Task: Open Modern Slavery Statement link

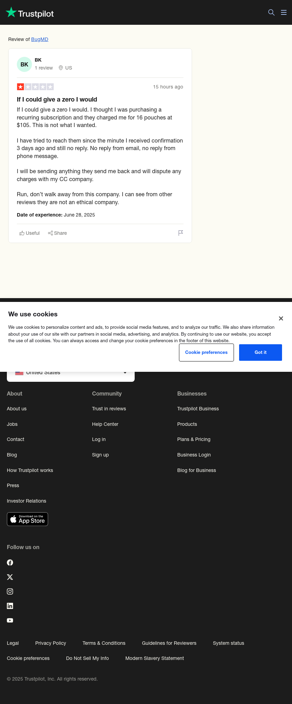Action: 155,658
